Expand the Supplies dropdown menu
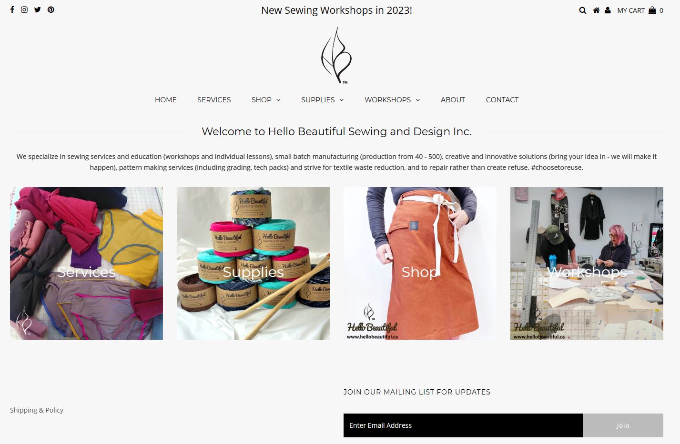The width and height of the screenshot is (680, 444). point(322,99)
